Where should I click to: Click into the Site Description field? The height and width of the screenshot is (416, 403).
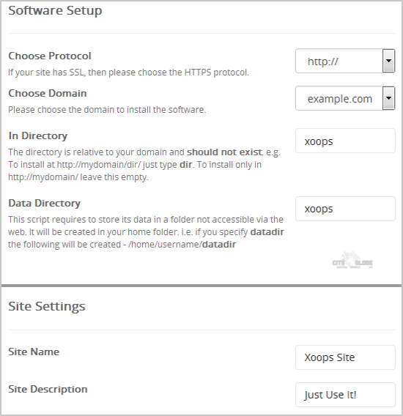pos(345,395)
